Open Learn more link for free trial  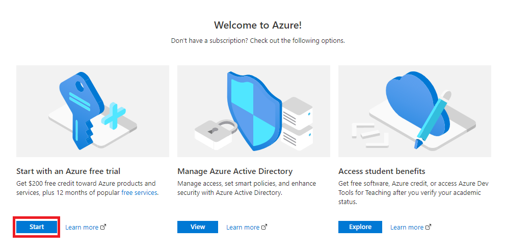[82, 227]
